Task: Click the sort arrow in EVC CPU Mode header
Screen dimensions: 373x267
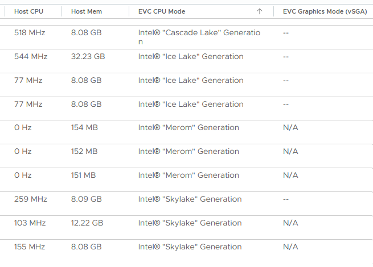Action: click(260, 11)
